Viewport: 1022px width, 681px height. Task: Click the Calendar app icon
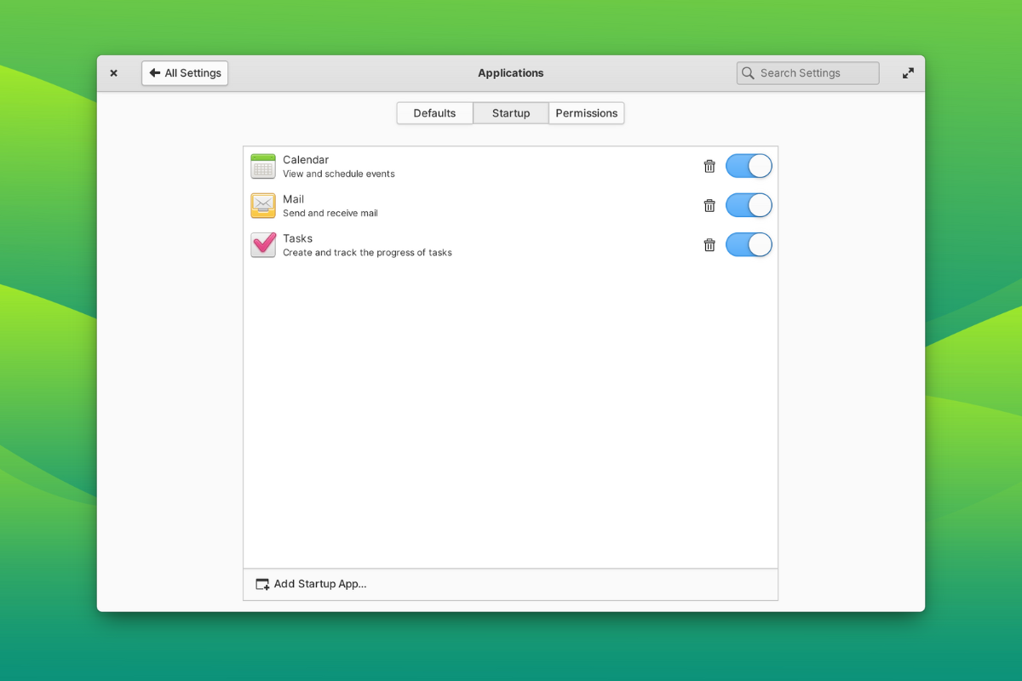click(262, 166)
